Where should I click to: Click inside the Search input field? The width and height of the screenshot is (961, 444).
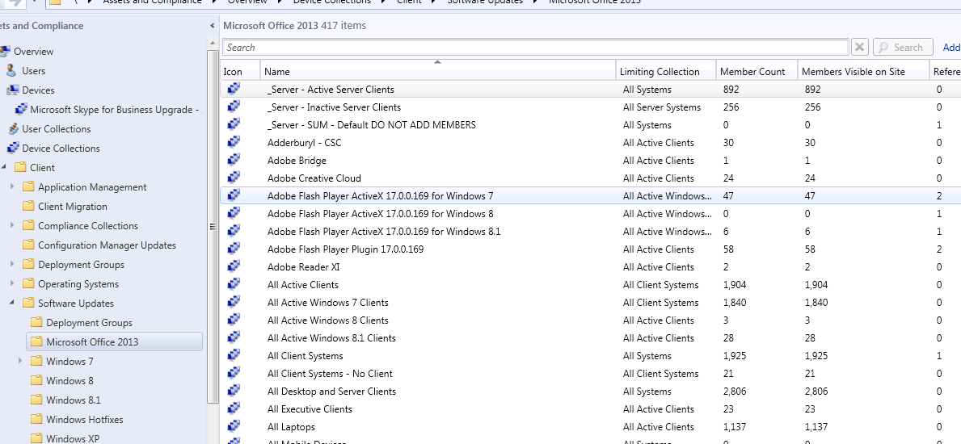coord(536,47)
